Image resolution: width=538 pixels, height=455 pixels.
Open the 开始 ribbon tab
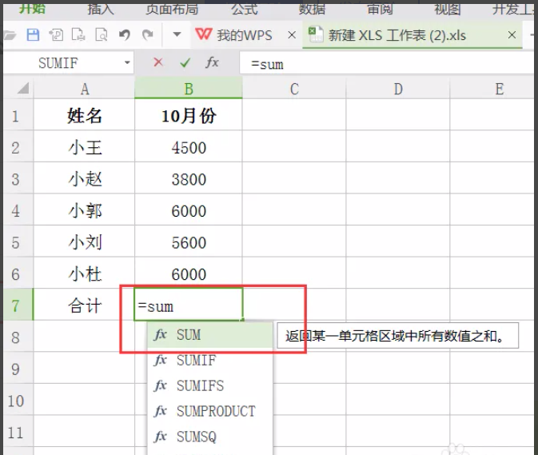(32, 8)
